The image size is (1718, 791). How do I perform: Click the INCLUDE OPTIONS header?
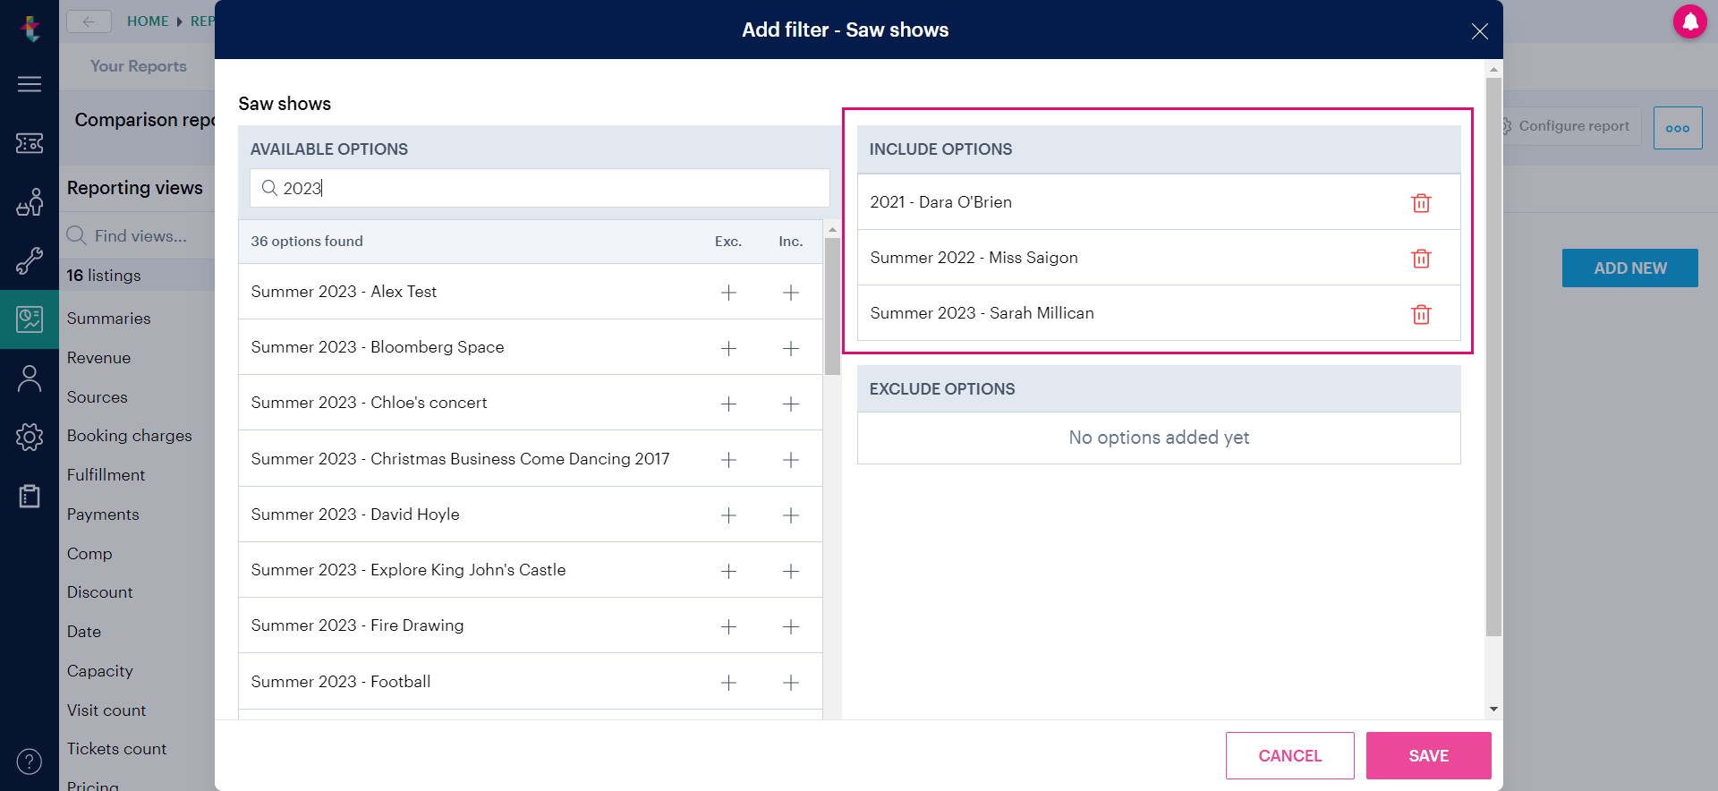1159,149
